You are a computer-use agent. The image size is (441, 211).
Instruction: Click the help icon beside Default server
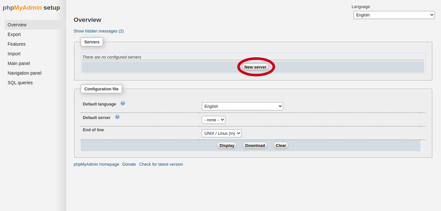pos(117,116)
